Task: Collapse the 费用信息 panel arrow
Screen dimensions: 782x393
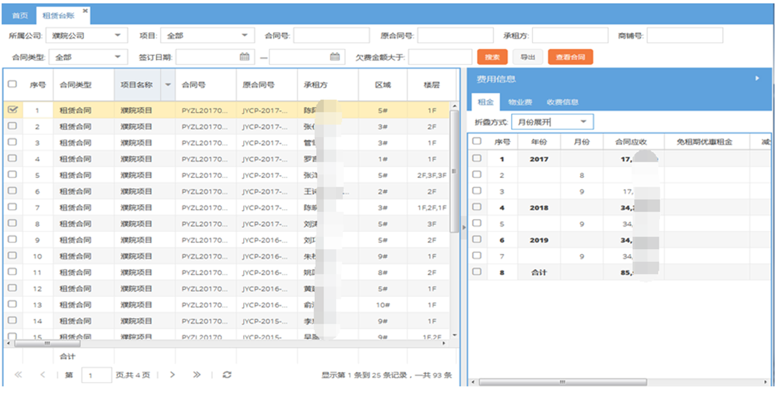Action: coord(757,78)
